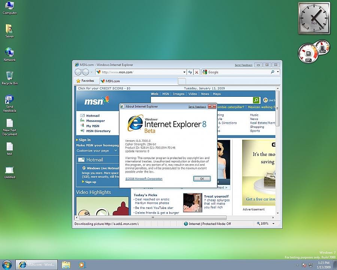Image resolution: width=337 pixels, height=270 pixels.
Task: Open the My MSN link
Action: coord(92,126)
